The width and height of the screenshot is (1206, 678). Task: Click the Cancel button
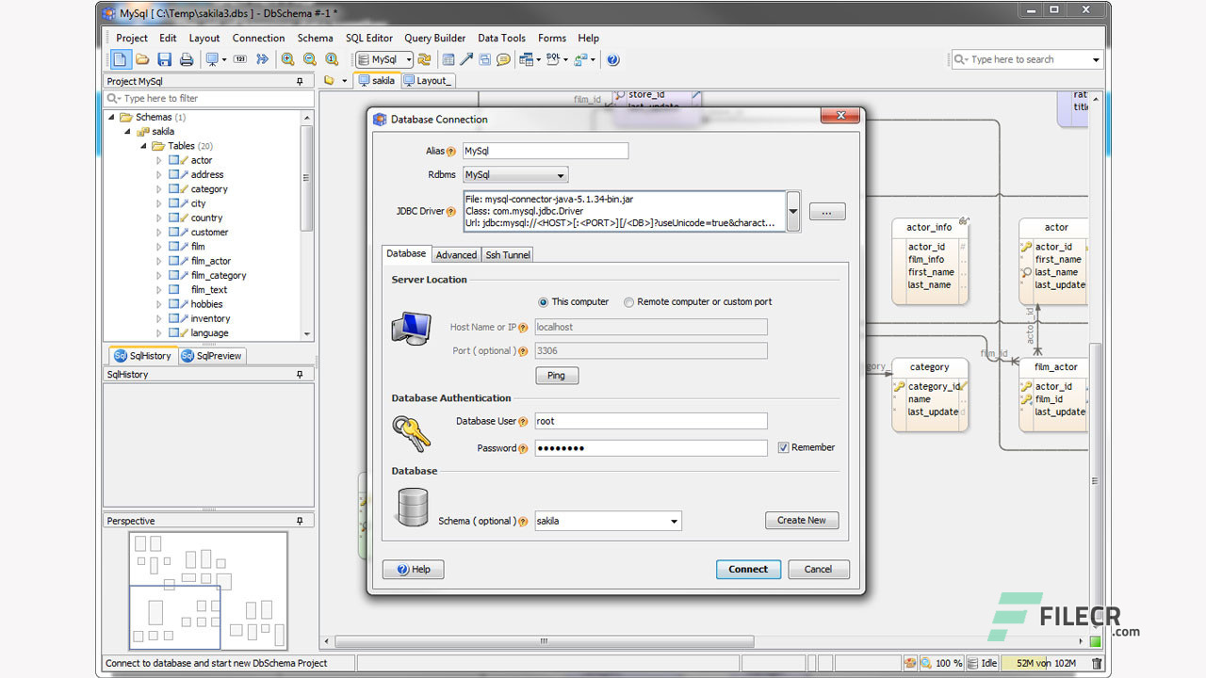coord(818,569)
